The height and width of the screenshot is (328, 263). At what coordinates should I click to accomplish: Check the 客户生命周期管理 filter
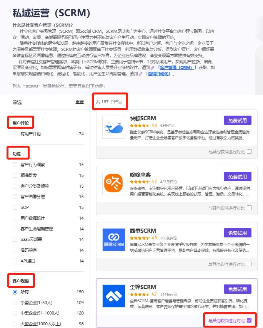pos(15,229)
